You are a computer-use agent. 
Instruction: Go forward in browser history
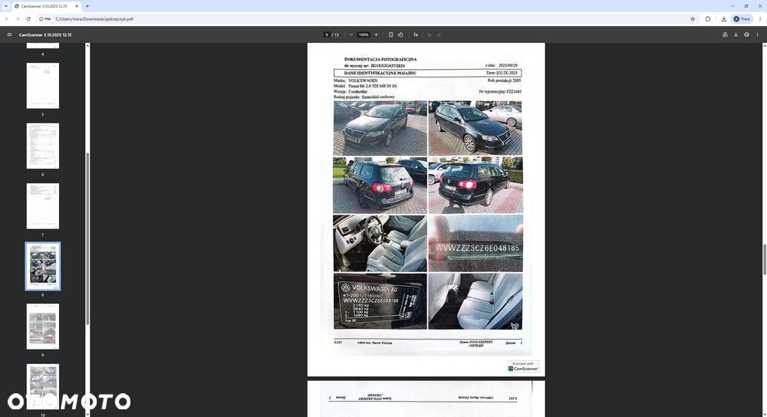(x=18, y=19)
